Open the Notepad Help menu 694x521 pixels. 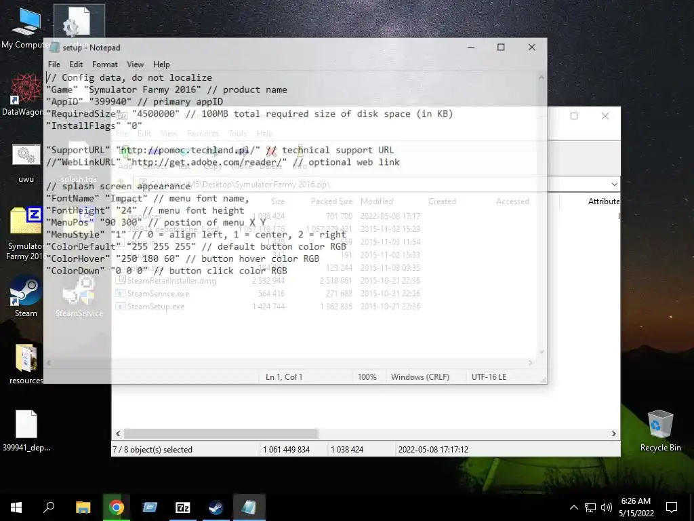[x=161, y=64]
